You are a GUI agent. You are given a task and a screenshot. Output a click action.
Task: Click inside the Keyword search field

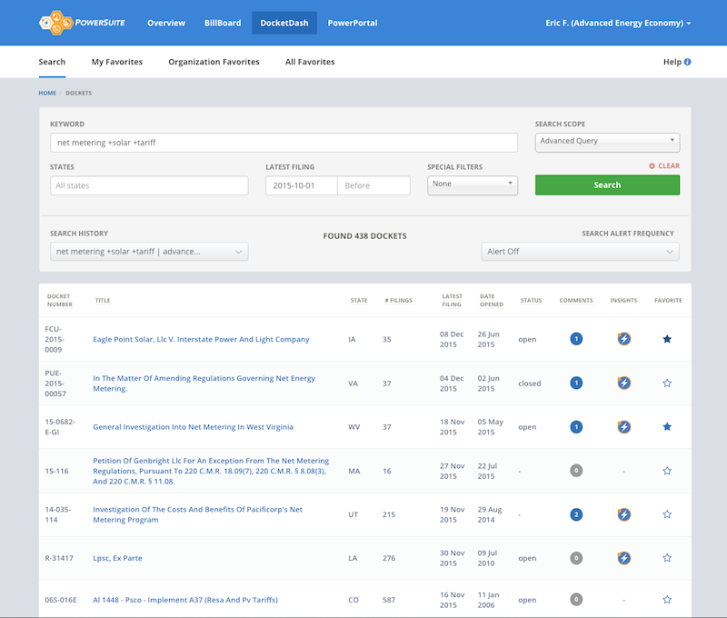click(x=284, y=142)
